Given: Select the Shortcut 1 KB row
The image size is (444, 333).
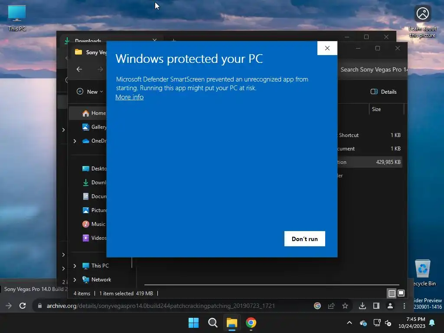Looking at the screenshot, I should pyautogui.click(x=369, y=135).
